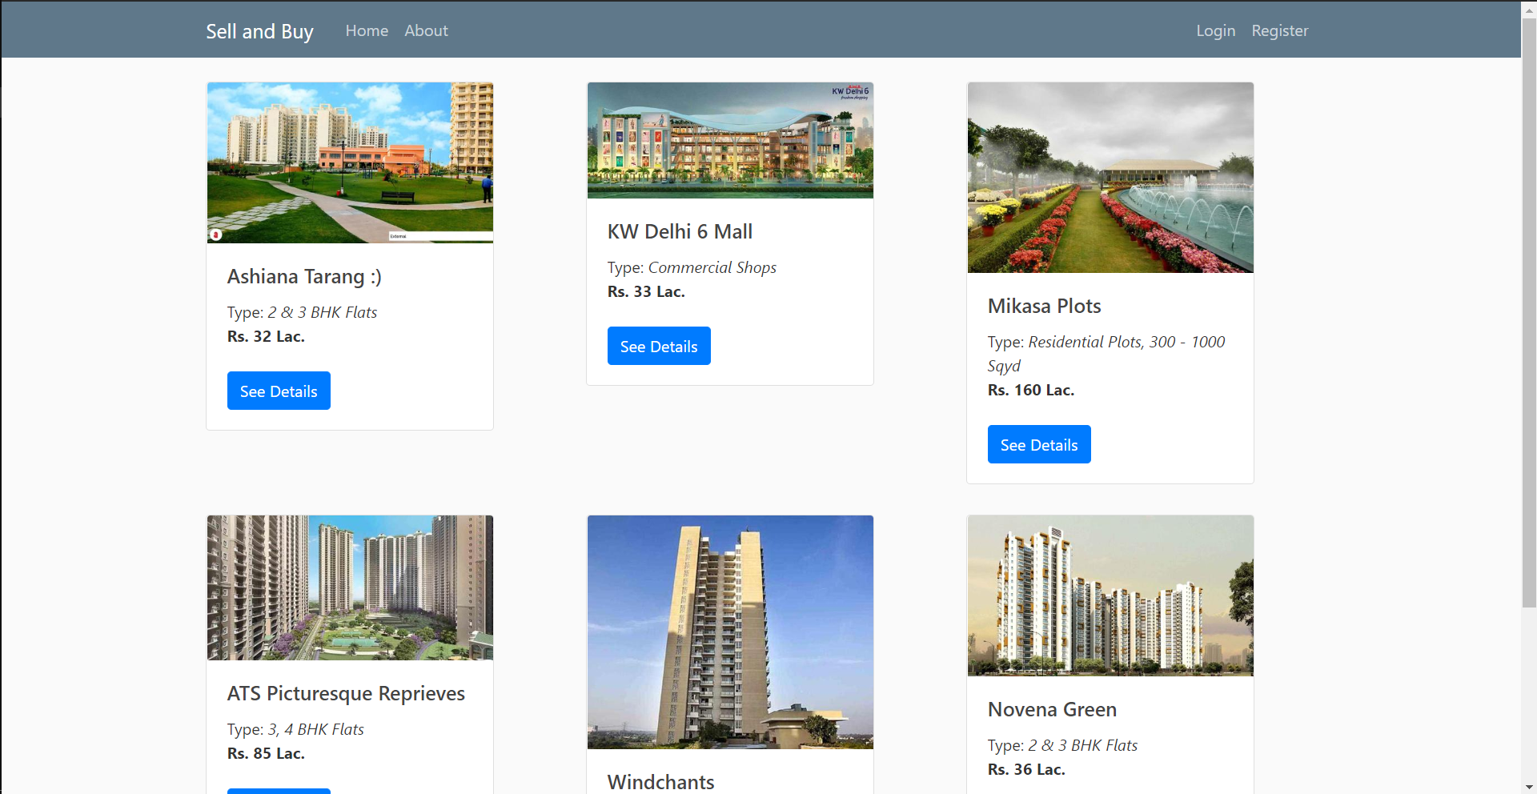The height and width of the screenshot is (794, 1537).
Task: Click the ATS Picturesque Reprieves image
Action: click(x=350, y=587)
